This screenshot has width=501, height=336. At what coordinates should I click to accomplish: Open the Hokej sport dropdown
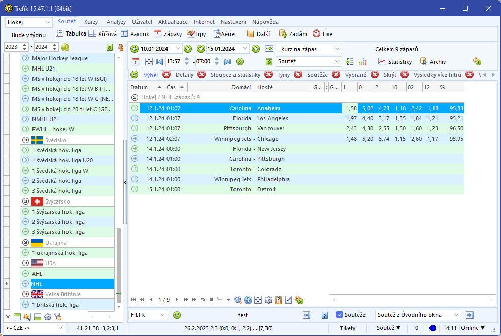tap(48, 22)
